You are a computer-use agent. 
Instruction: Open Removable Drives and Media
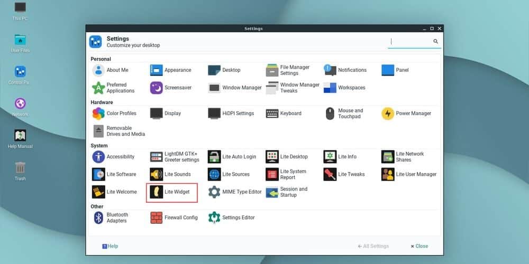point(118,131)
